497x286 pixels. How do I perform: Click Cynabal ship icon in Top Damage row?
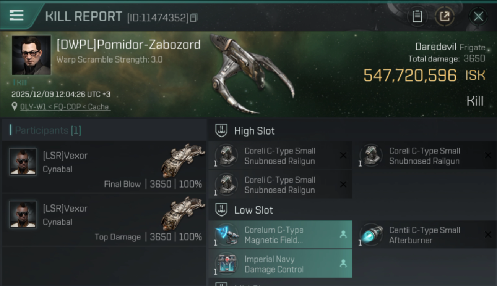(x=183, y=213)
